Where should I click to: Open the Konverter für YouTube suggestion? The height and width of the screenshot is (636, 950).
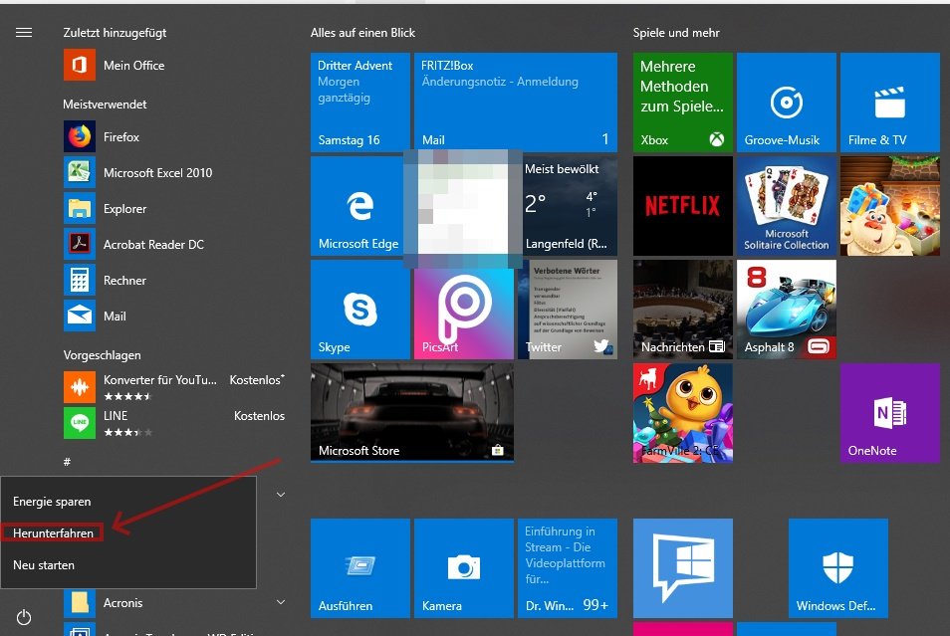coord(174,387)
